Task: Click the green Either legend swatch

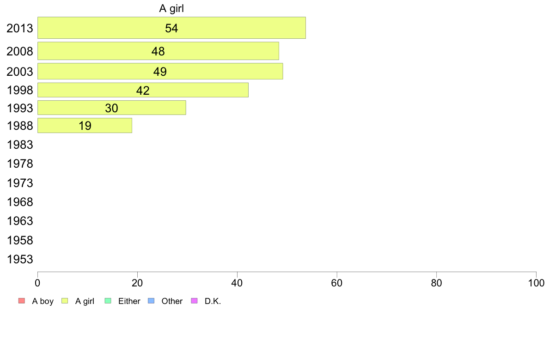Action: (x=108, y=301)
